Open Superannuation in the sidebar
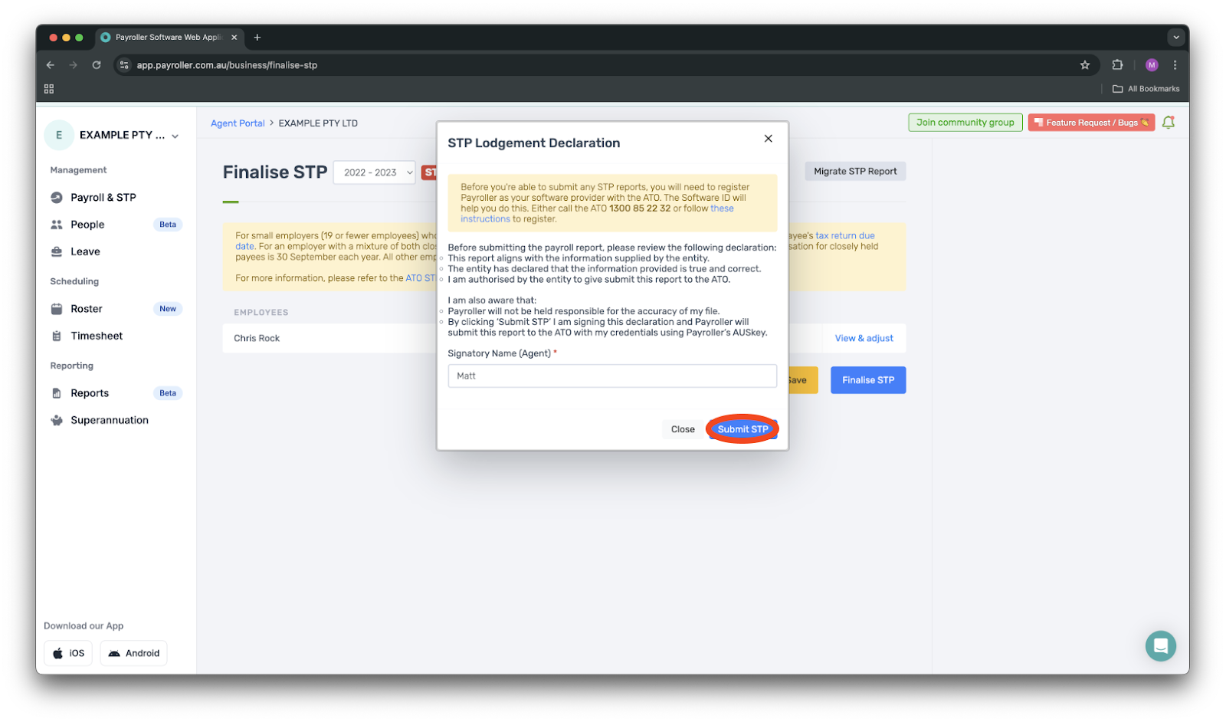1226x722 pixels. pos(110,420)
